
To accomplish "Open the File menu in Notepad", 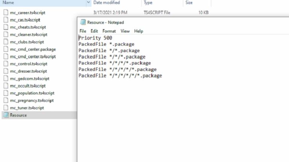I will [x=83, y=31].
